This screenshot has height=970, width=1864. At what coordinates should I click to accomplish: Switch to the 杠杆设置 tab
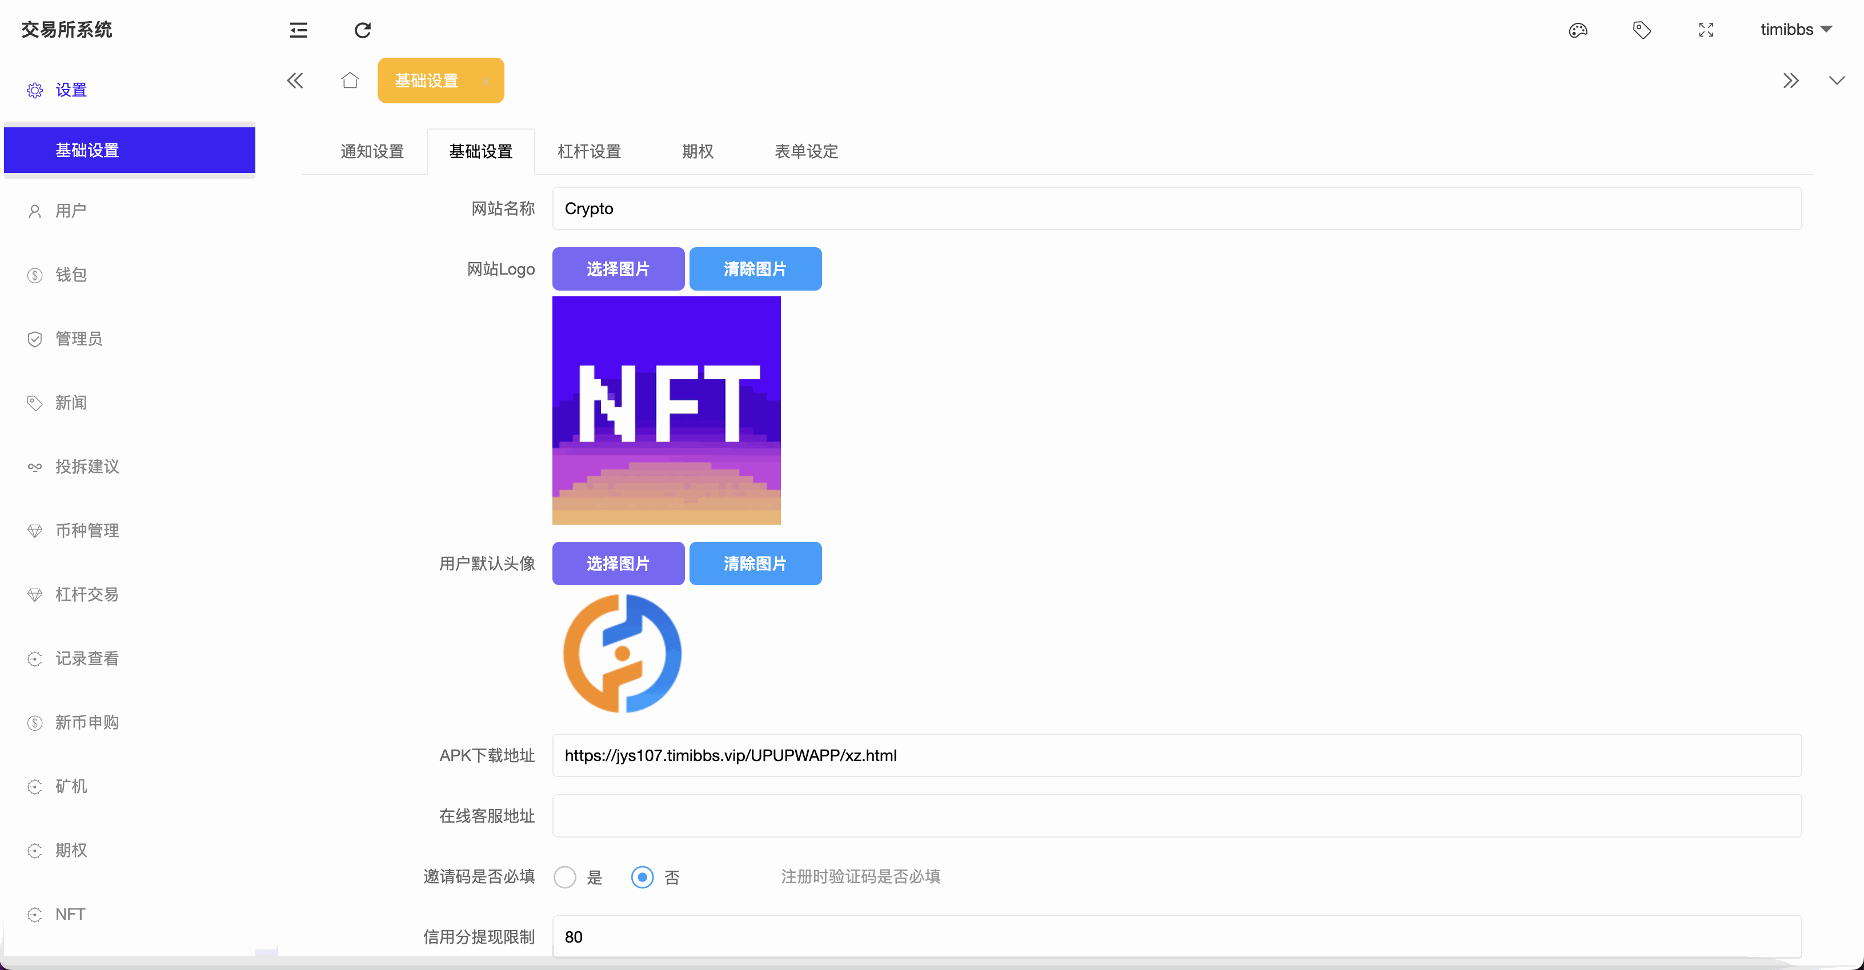[589, 151]
